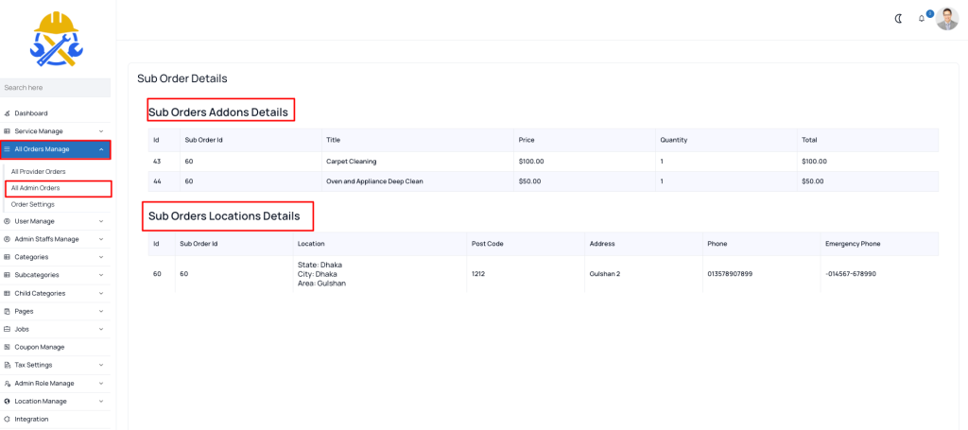Viewport: 968px width, 430px height.
Task: Click the Emergency Phone column header
Action: (x=853, y=244)
